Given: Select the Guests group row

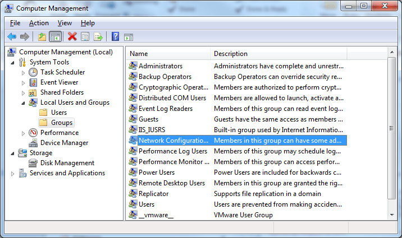Looking at the screenshot, I should 237,119.
